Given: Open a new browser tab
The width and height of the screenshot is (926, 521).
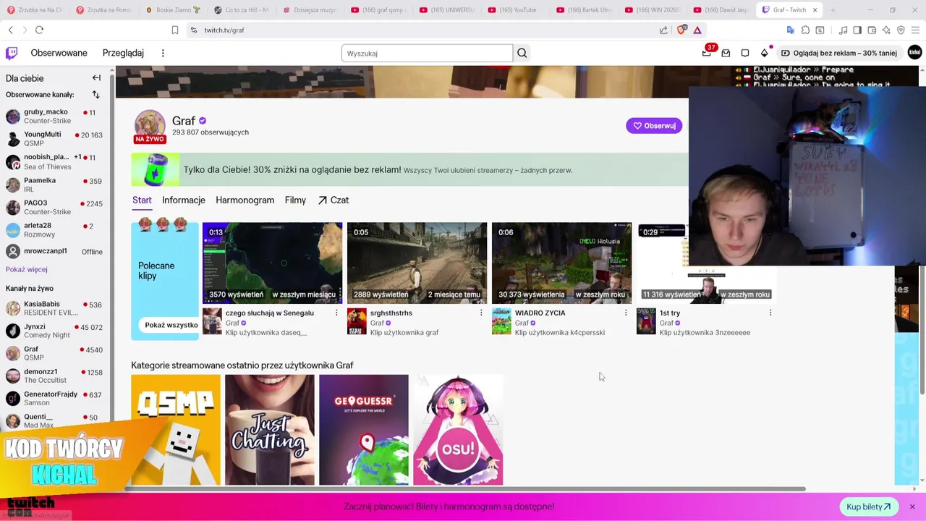Looking at the screenshot, I should point(833,10).
